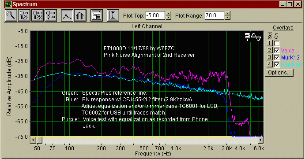This screenshot has width=305, height=159.
Task: Open the plot annotation notes icon
Action: 97,15
